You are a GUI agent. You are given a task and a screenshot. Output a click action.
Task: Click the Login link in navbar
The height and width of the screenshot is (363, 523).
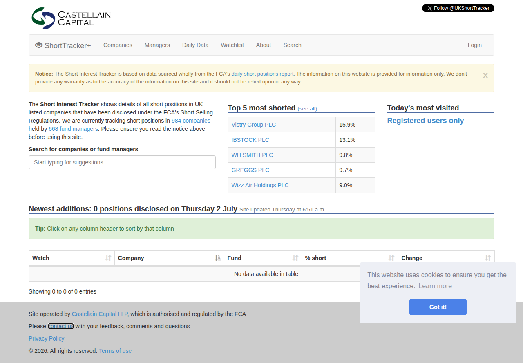click(x=475, y=45)
